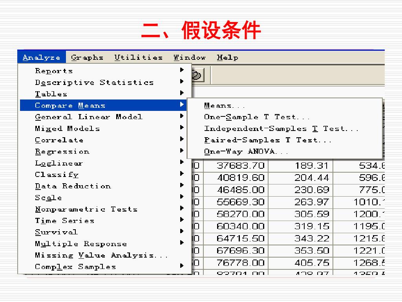The width and height of the screenshot is (402, 302).
Task: Expand arrow beside General Linear Model
Action: [x=182, y=116]
